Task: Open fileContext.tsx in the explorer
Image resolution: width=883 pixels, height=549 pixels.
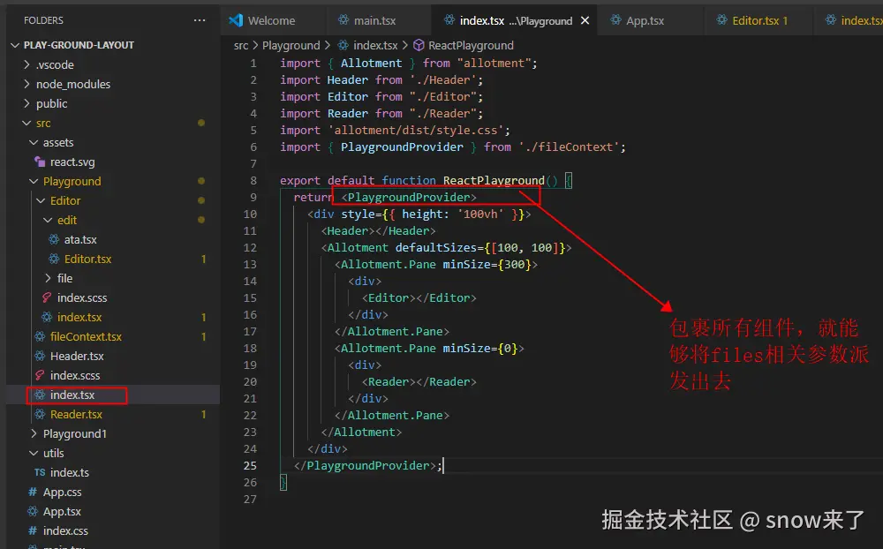Action: coord(86,336)
